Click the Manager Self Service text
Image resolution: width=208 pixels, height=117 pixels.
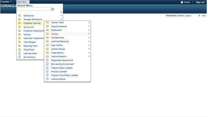point(33,19)
